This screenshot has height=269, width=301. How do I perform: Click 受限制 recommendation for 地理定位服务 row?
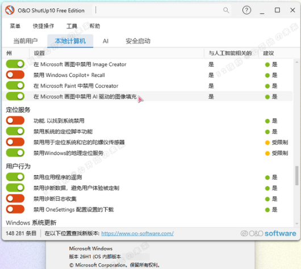tap(279, 153)
